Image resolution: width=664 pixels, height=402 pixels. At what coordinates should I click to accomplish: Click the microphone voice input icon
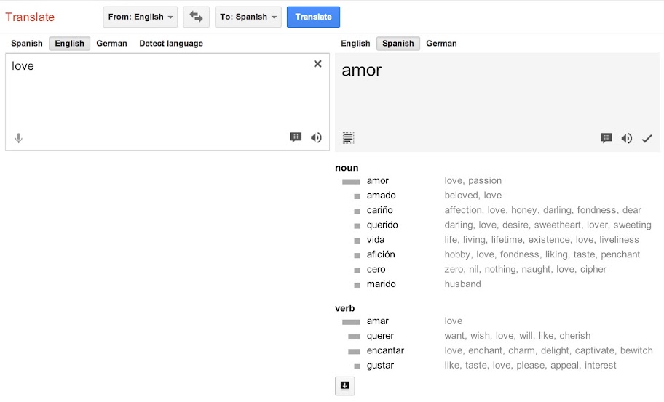coord(19,138)
